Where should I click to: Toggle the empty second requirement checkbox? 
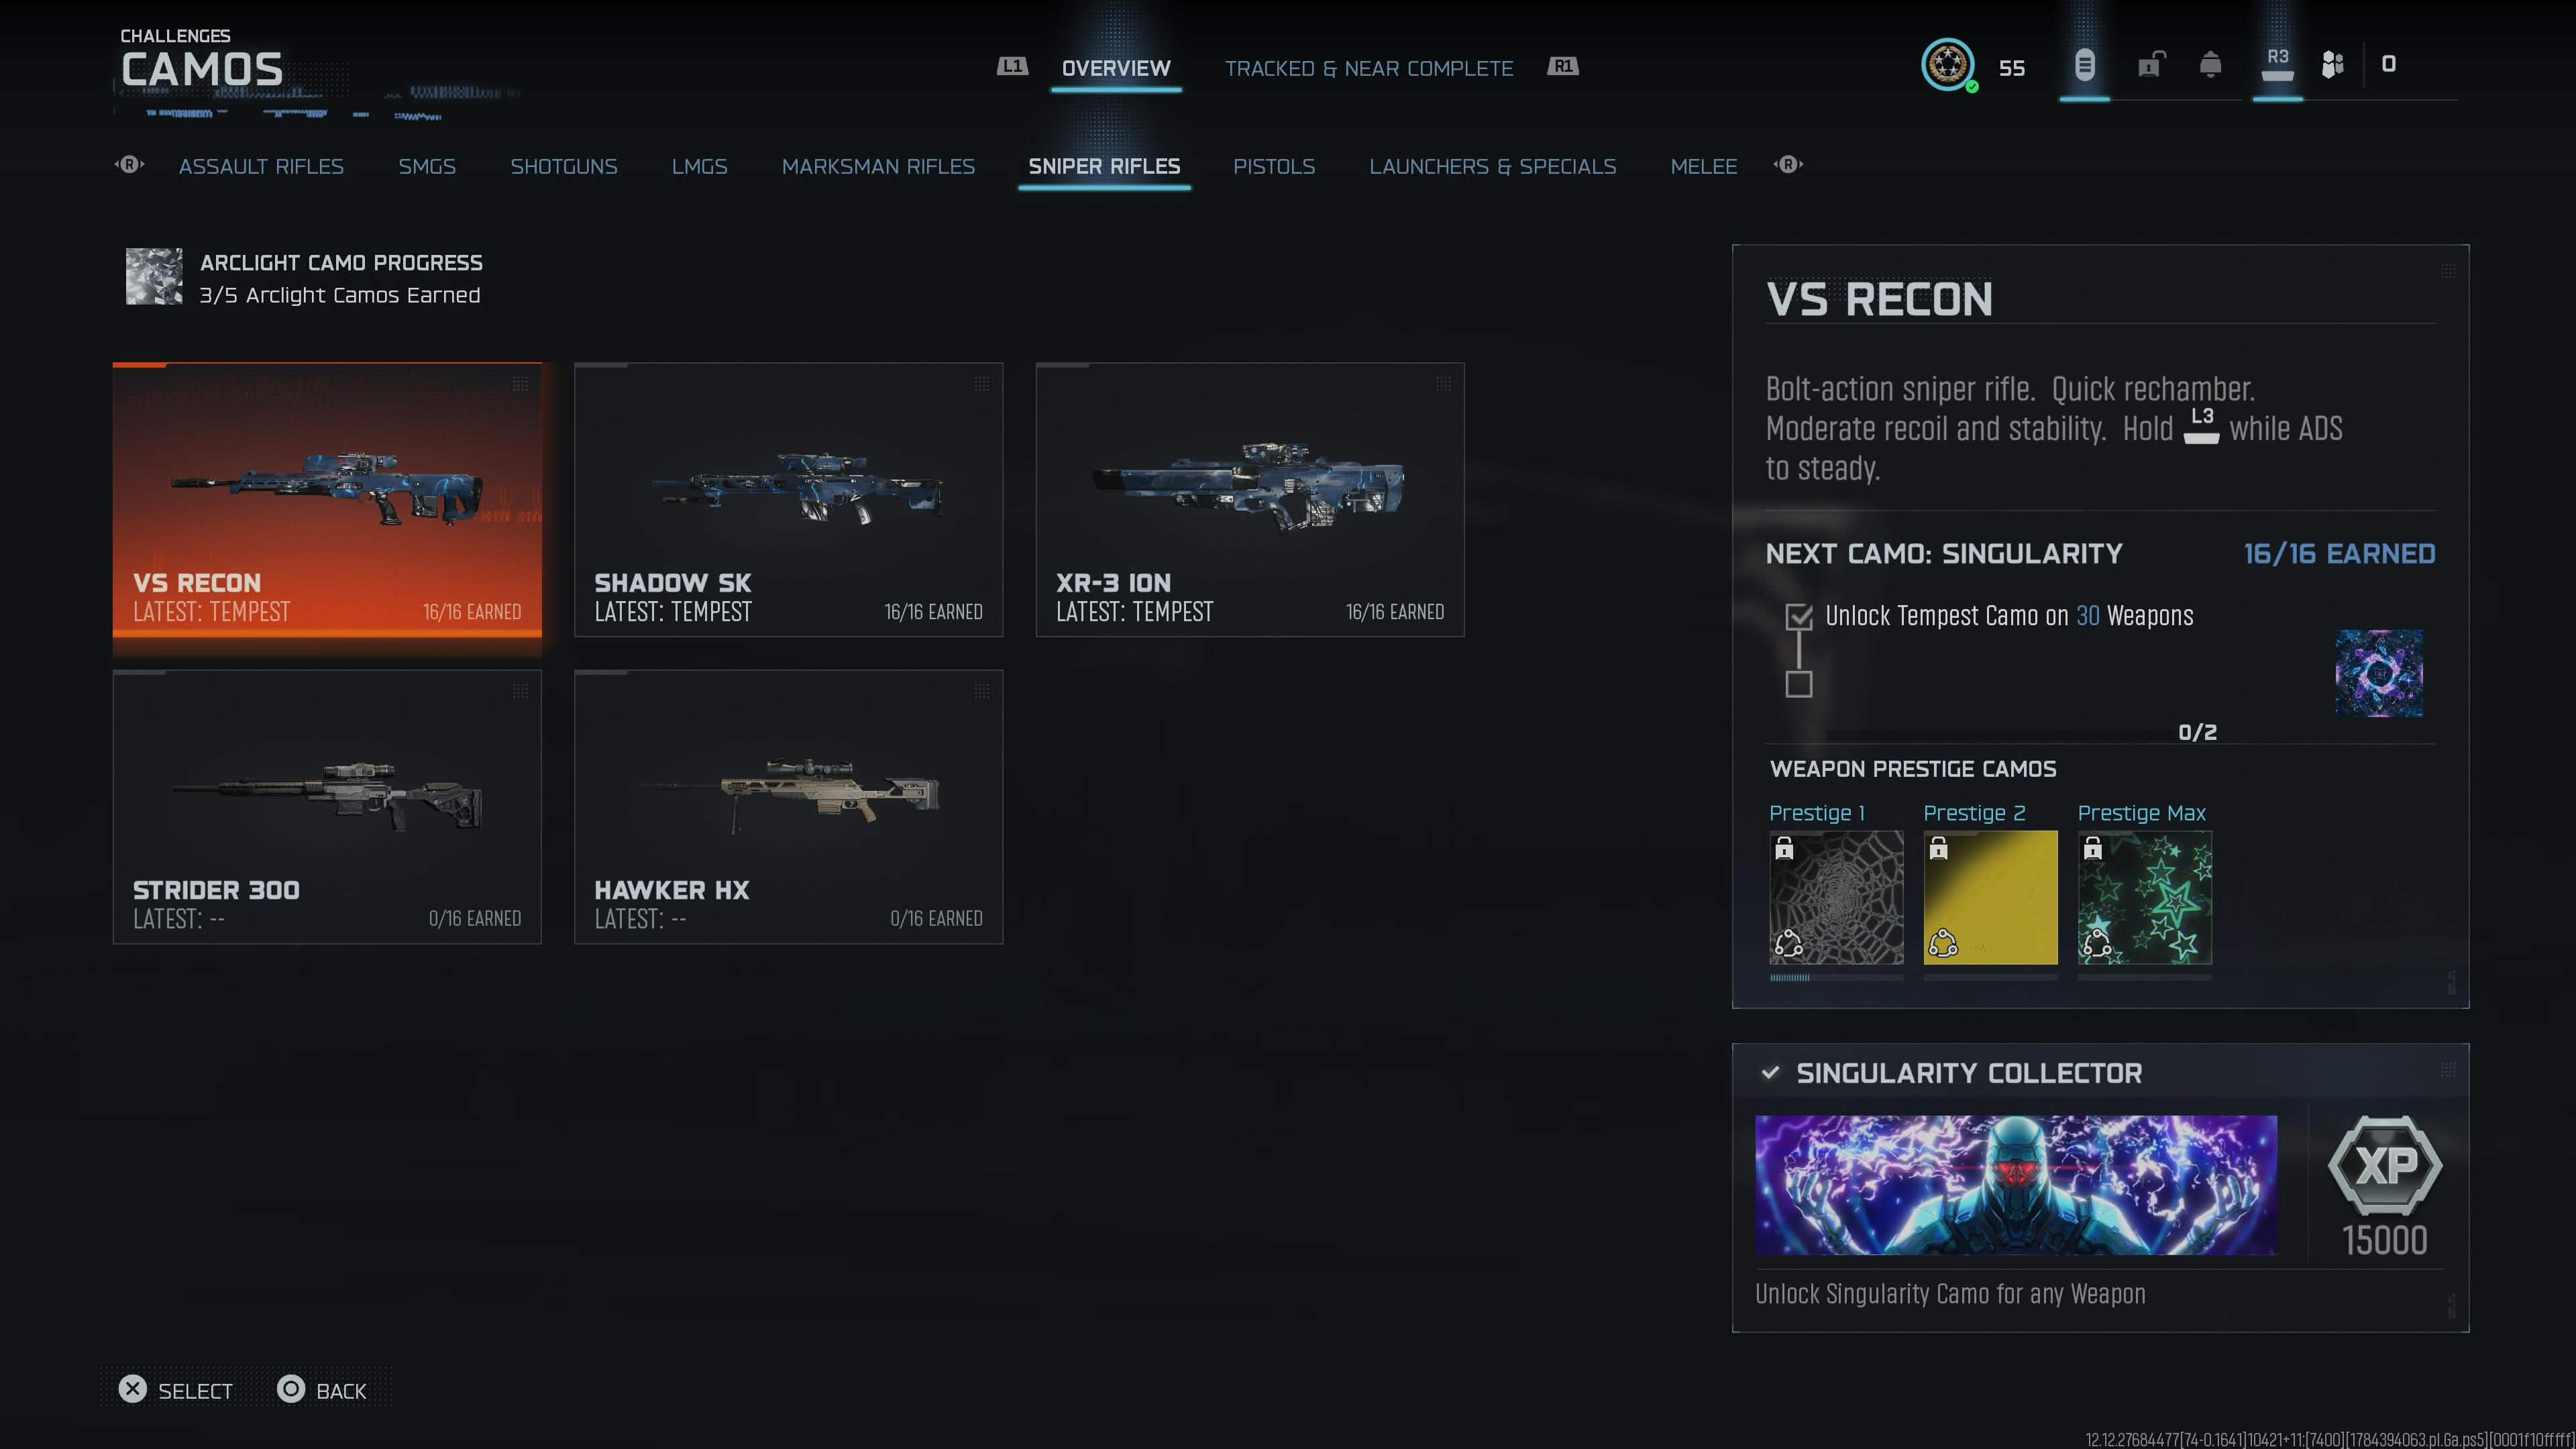(x=1799, y=684)
